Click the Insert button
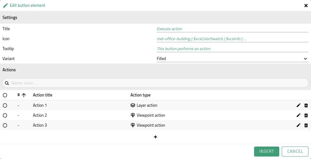311x159 pixels. [267, 152]
